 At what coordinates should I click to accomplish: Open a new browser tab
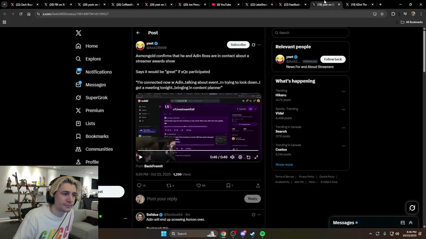(x=380, y=5)
